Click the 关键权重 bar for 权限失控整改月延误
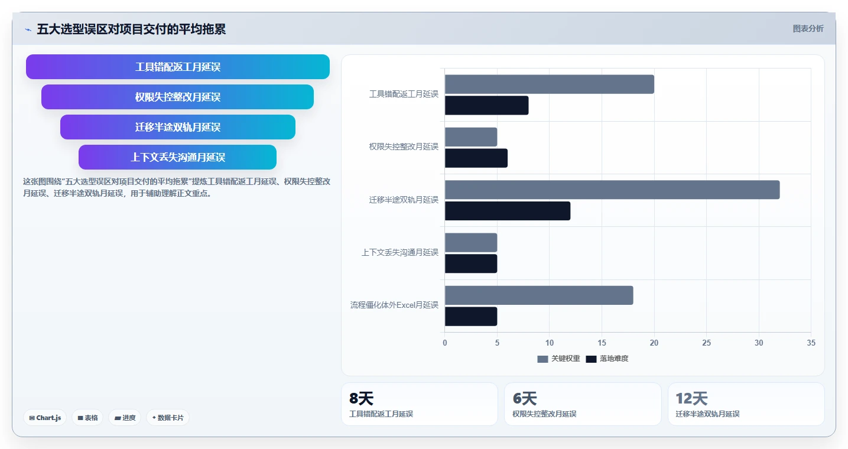The image size is (848, 449). [x=471, y=137]
